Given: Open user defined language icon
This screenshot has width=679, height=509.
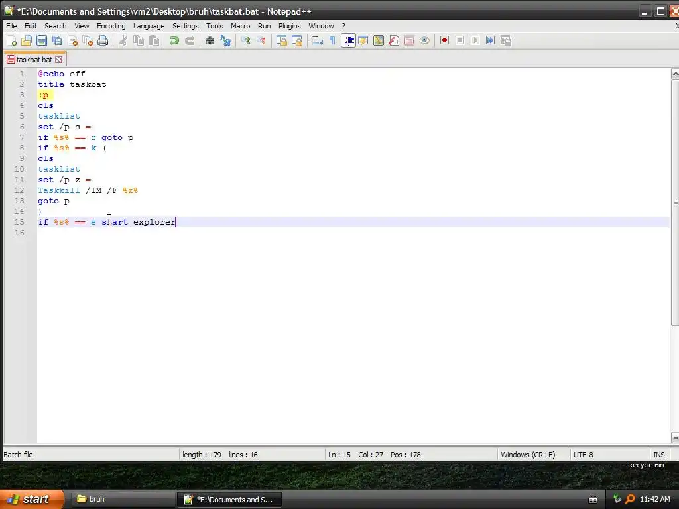Looking at the screenshot, I should (363, 40).
